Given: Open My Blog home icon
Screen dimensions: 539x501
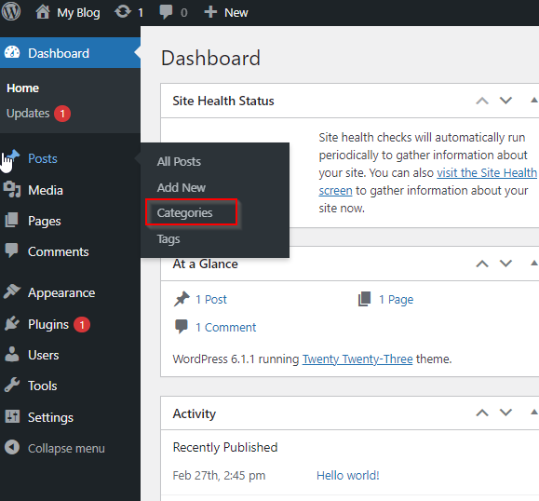Looking at the screenshot, I should click(43, 12).
